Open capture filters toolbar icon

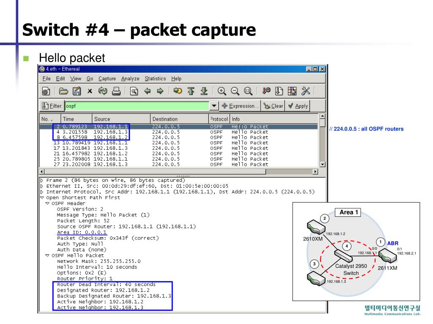pyautogui.click(x=266, y=91)
